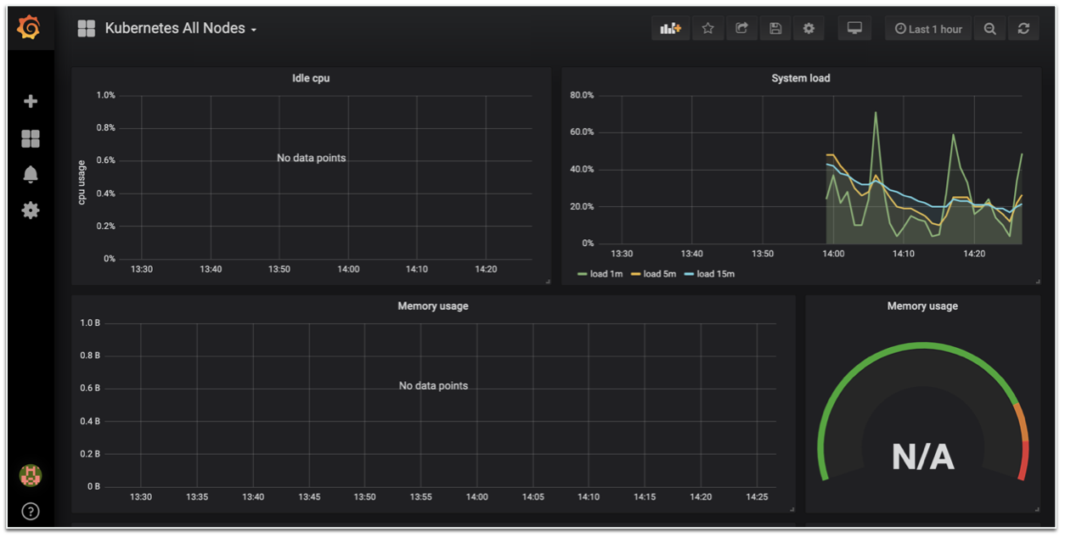Viewport: 1065px width, 538px height.
Task: Open the Dashboards grid icon in sidebar
Action: click(31, 138)
